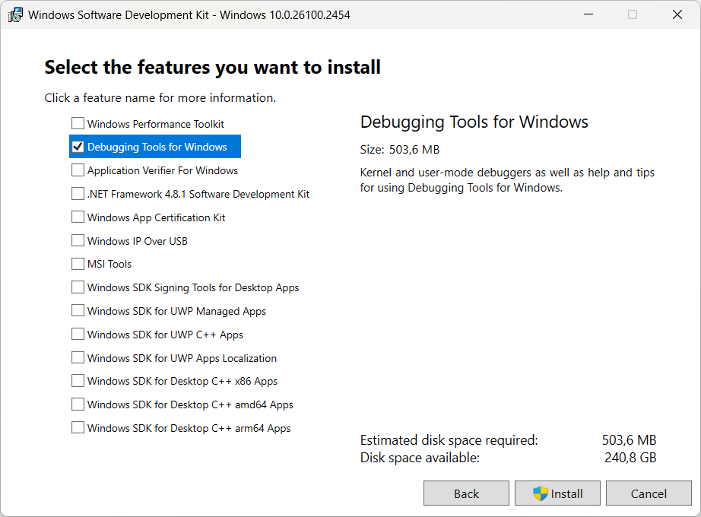The width and height of the screenshot is (701, 517).
Task: Enable Windows SDK for UWP Apps Localization
Action: 78,357
